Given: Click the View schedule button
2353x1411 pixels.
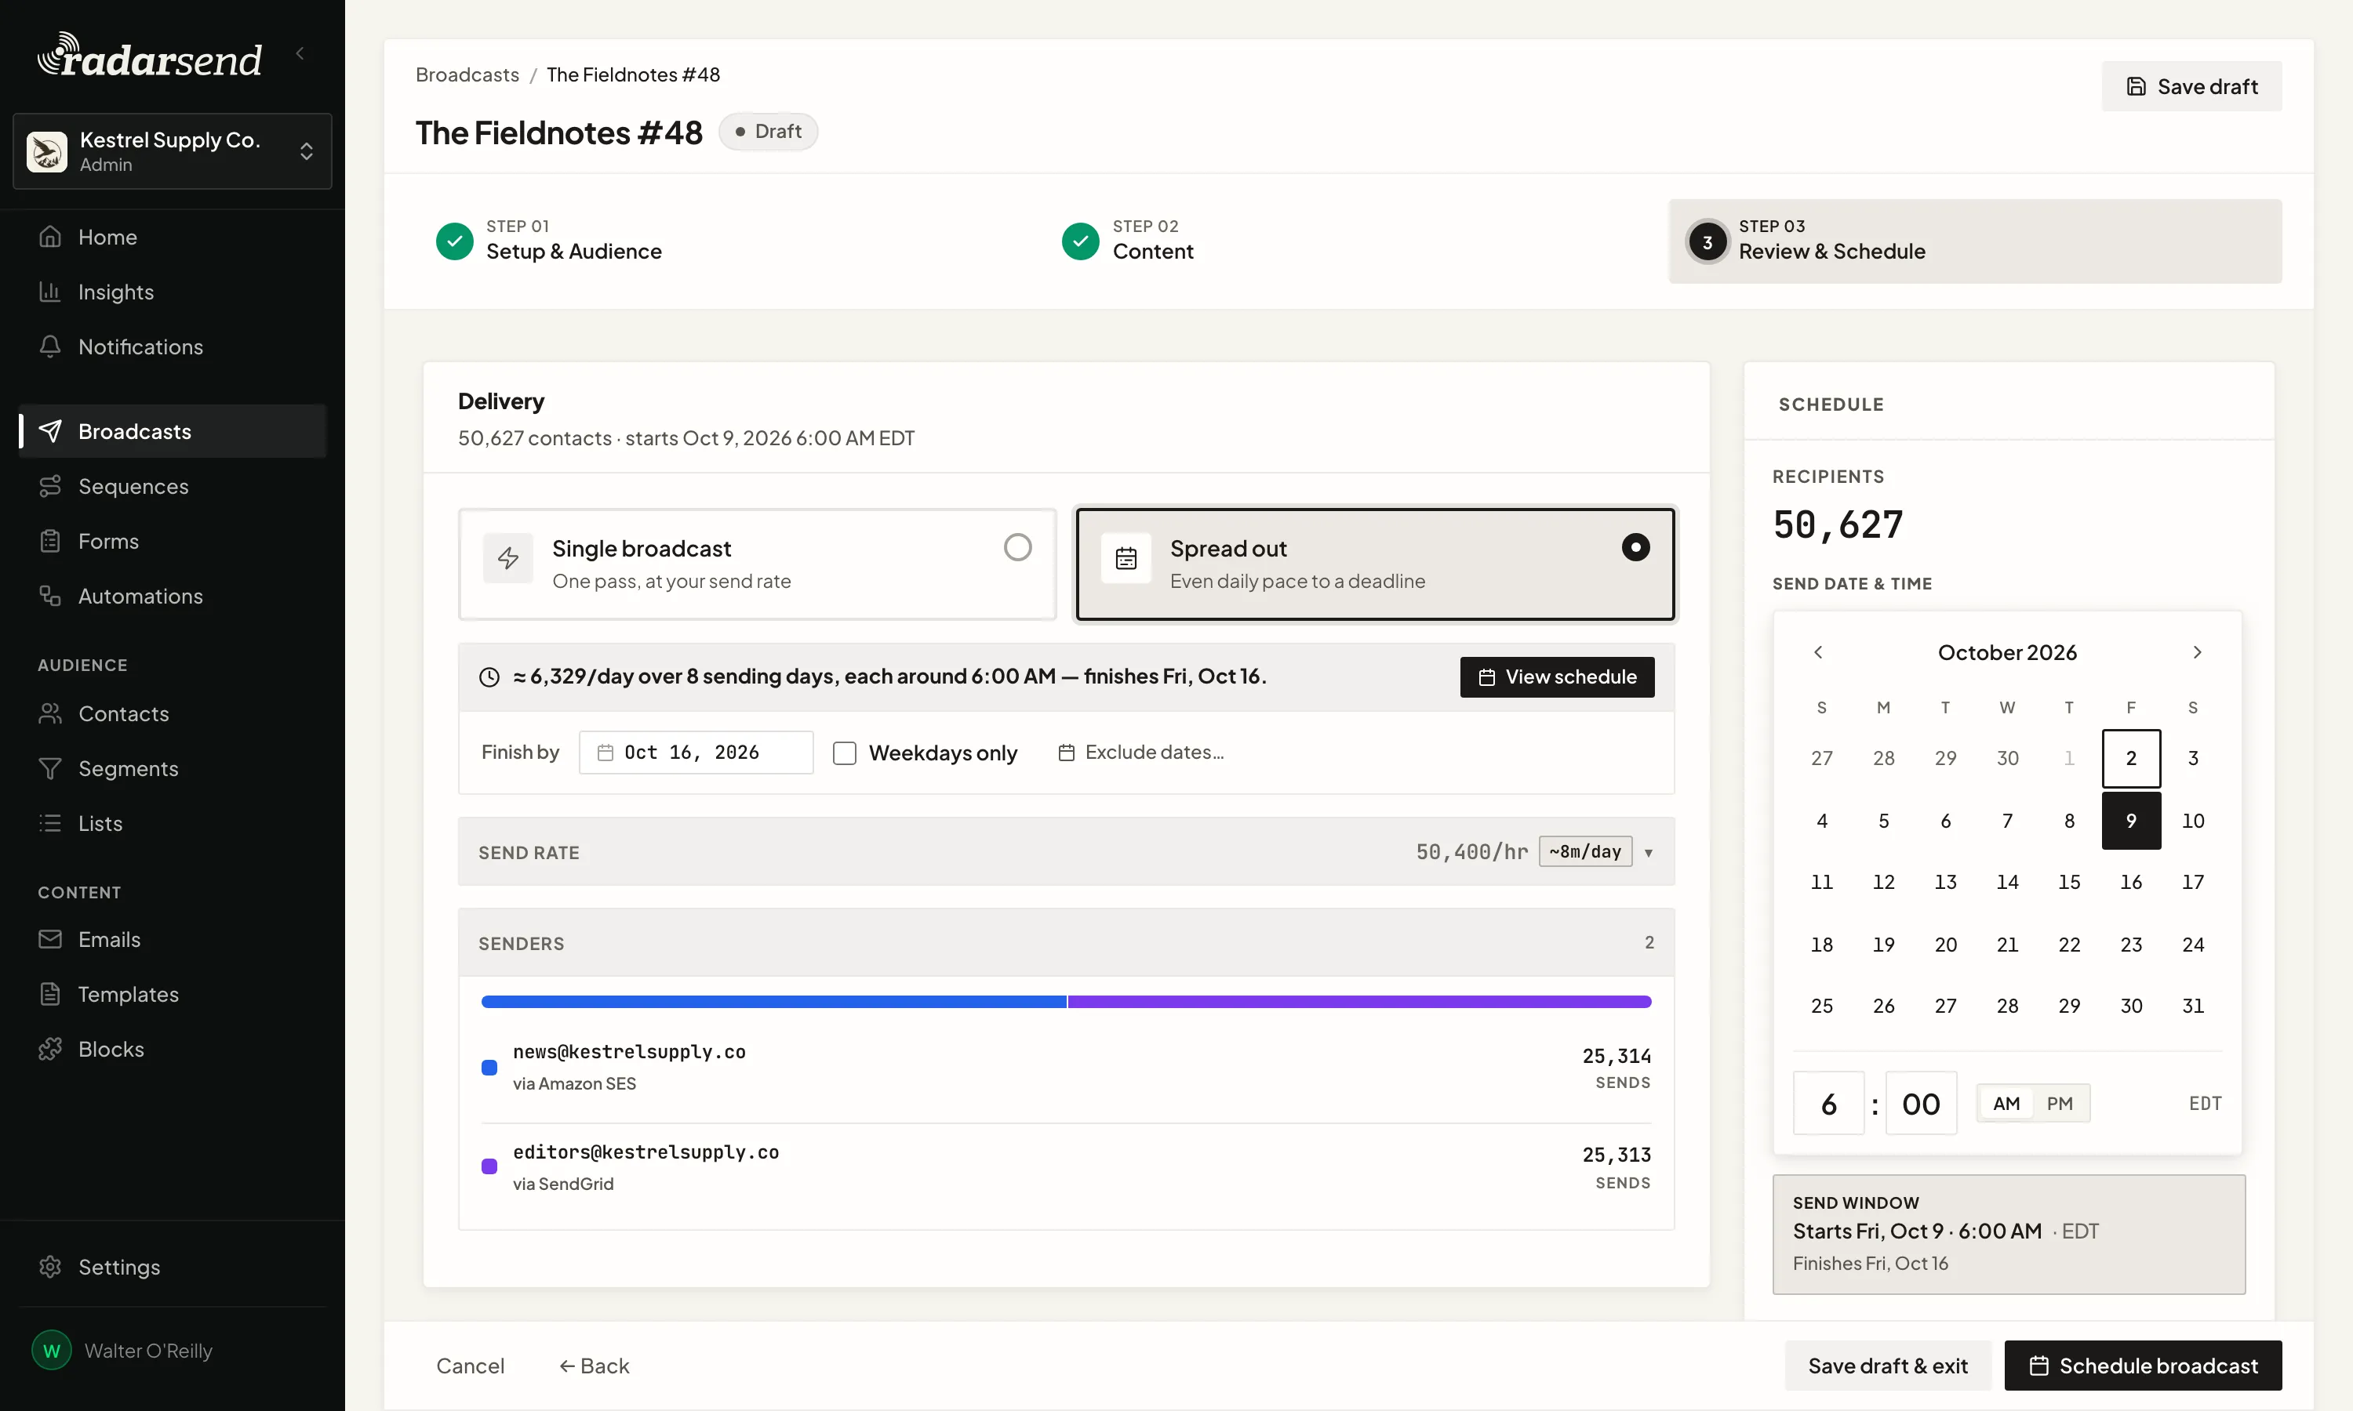Looking at the screenshot, I should 1557,677.
